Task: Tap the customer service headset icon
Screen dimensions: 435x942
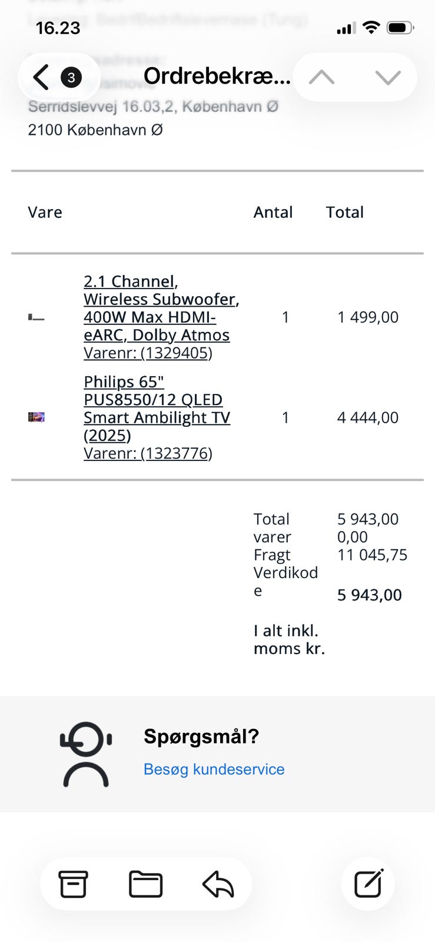Action: coord(86,754)
